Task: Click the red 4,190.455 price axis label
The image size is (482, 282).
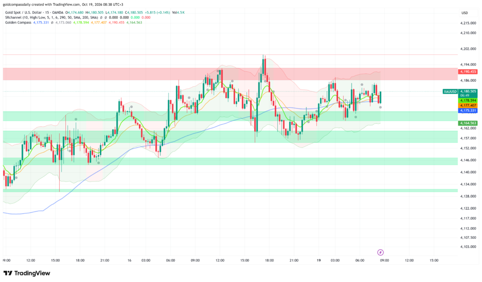Action: pyautogui.click(x=468, y=72)
